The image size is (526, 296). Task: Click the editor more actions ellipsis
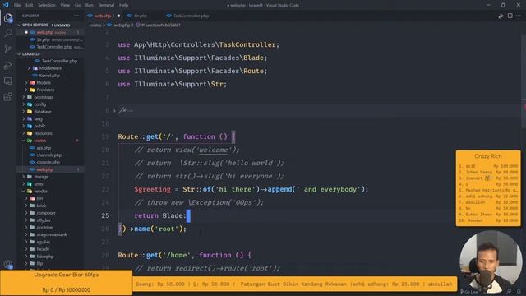(519, 16)
